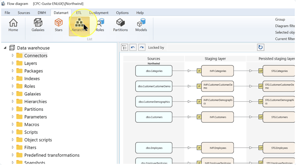Click the IP badge on IMP.Customers

(x=199, y=117)
